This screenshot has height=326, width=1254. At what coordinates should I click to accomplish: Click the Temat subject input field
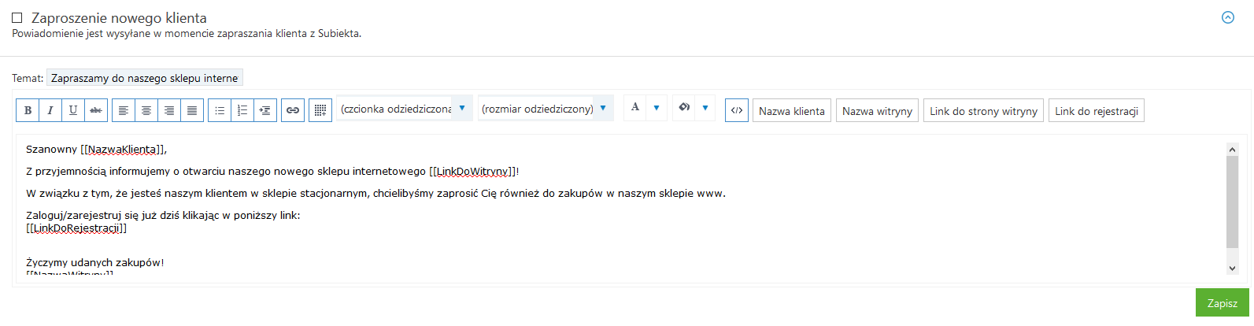coord(145,78)
